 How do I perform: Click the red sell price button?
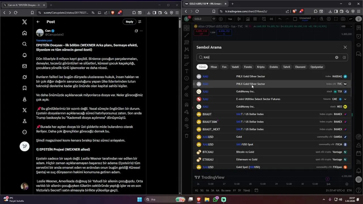[x=201, y=32]
